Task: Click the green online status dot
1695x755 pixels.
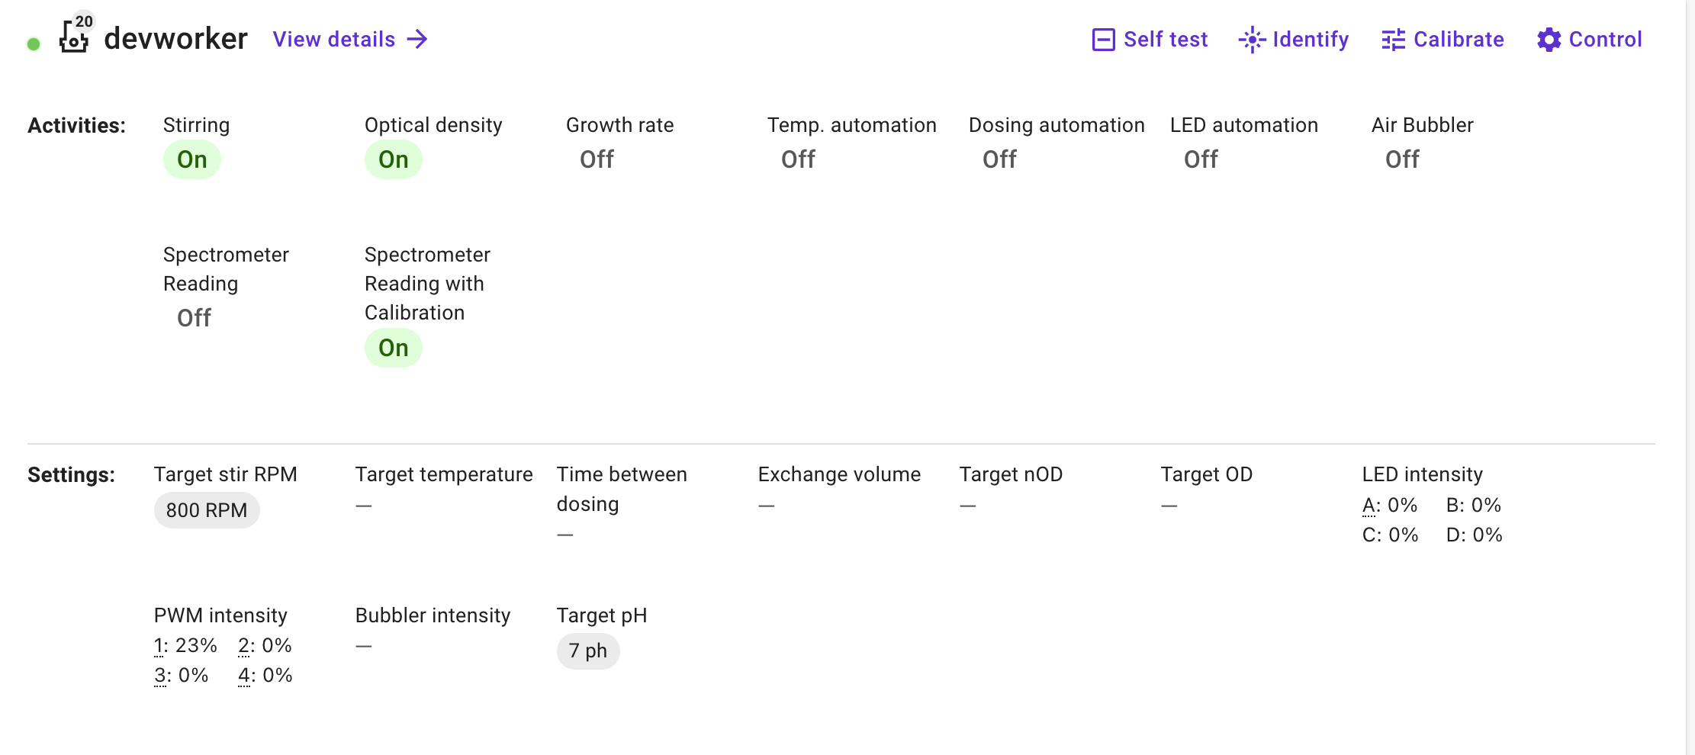Action: [x=34, y=44]
